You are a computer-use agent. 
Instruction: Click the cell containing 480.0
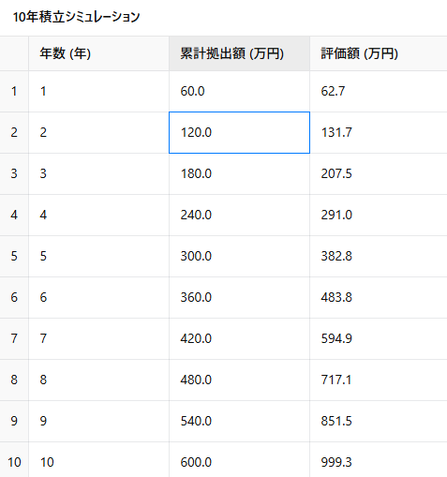[239, 380]
